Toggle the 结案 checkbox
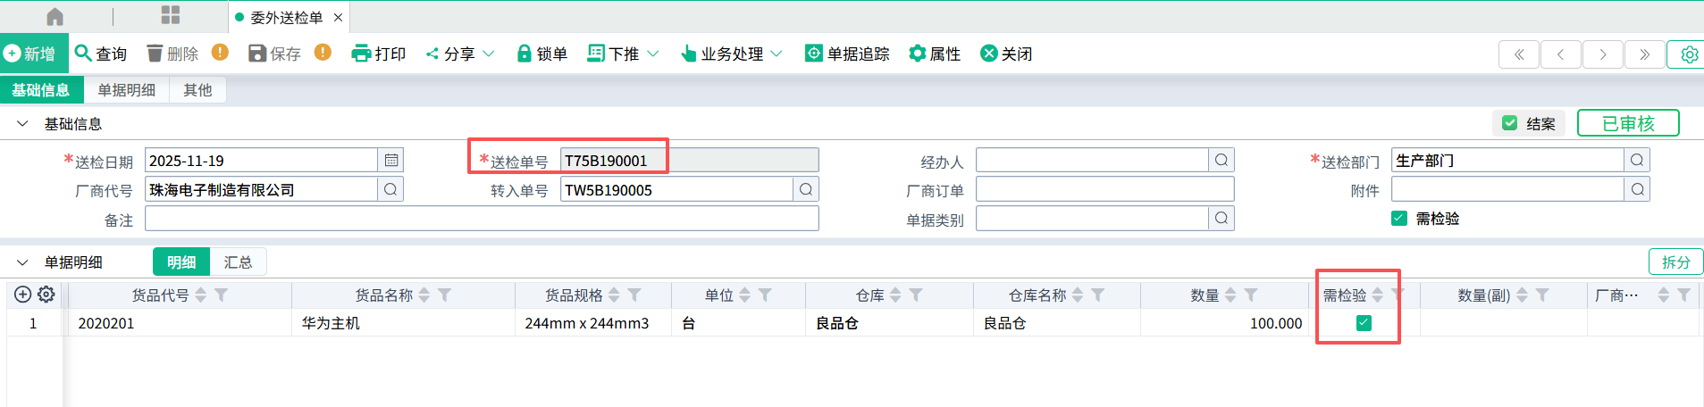The width and height of the screenshot is (1704, 407). 1510,123
